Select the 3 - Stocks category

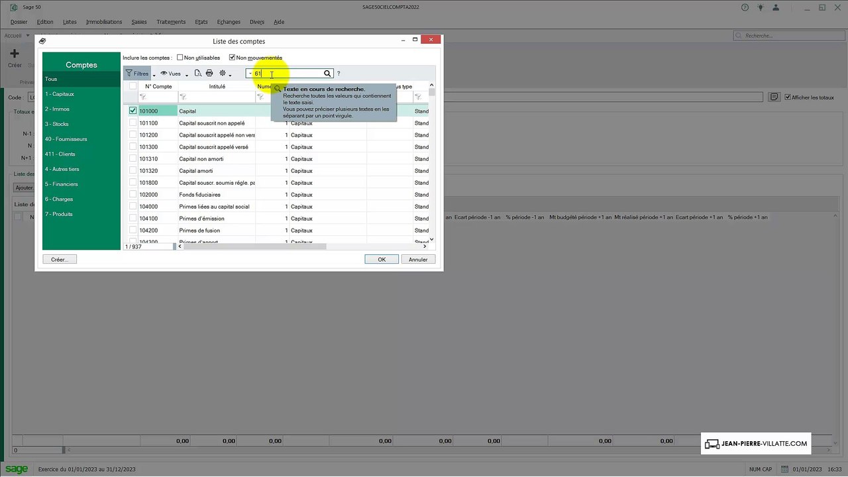point(81,124)
